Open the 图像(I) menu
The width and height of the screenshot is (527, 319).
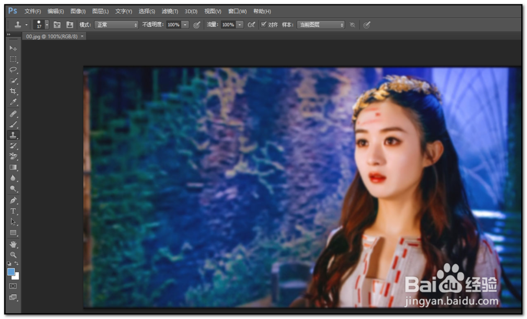[x=78, y=12]
